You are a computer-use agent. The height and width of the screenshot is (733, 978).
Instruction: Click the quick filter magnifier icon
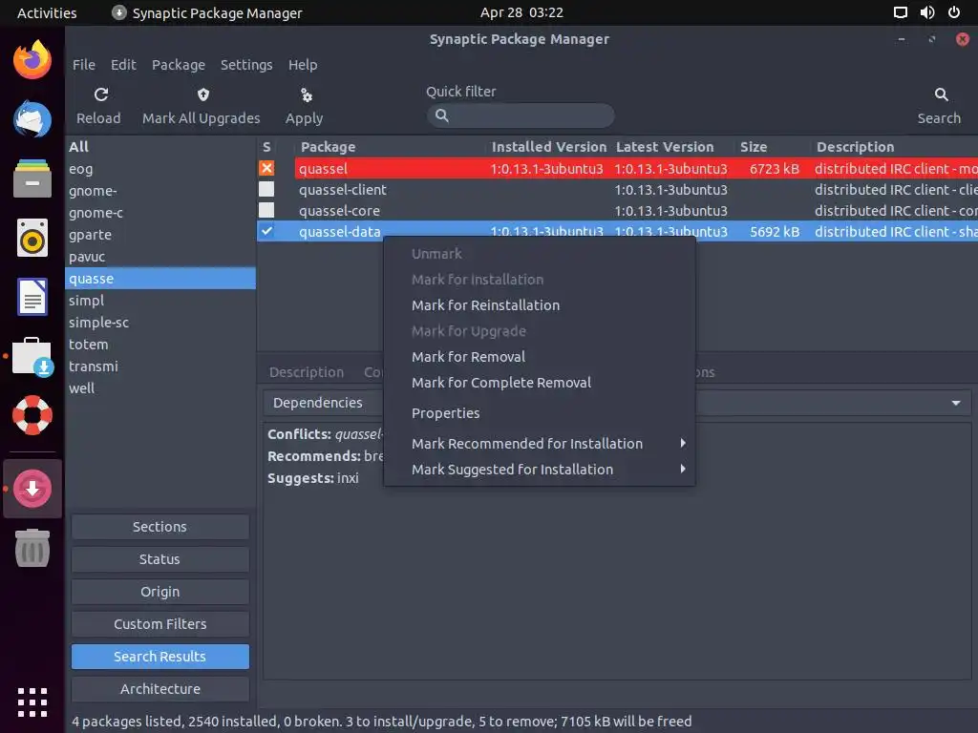tap(441, 115)
